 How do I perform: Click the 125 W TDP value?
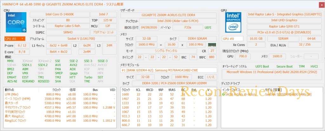click(108, 20)
